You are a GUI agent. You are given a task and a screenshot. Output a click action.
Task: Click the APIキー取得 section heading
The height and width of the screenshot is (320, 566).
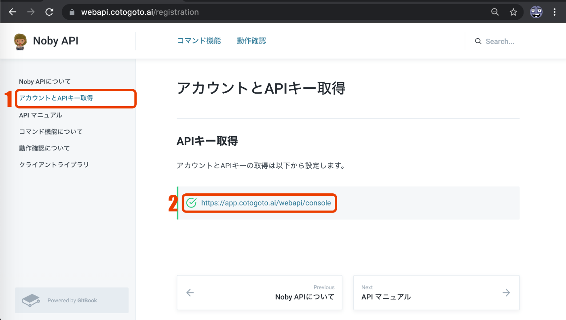(207, 141)
